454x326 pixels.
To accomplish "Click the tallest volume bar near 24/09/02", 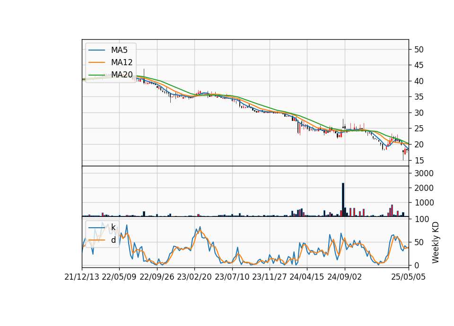I will (x=343, y=199).
